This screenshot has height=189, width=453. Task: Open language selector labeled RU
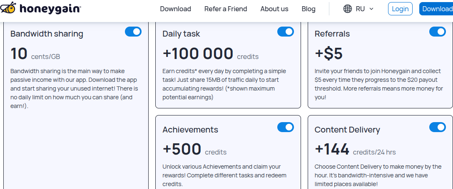tap(358, 9)
